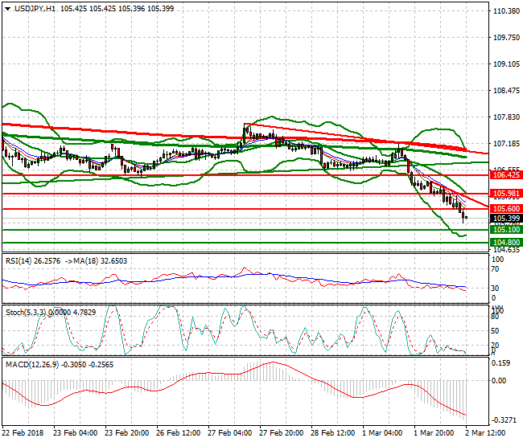This screenshot has height=442, width=523.
Task: Click the dropdown triangle beside USDJPY,H1
Action: (7, 8)
